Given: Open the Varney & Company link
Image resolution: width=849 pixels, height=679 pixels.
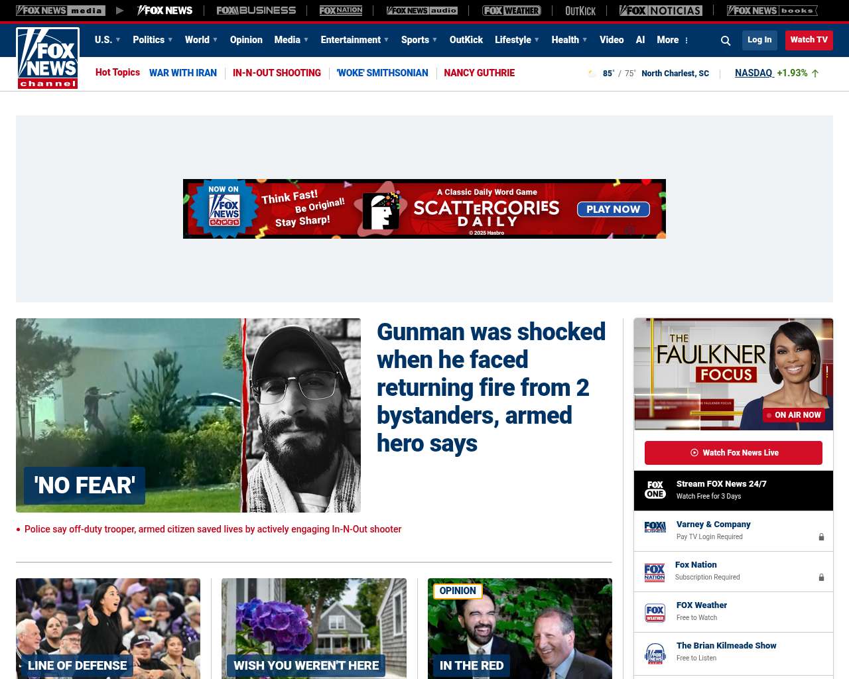Looking at the screenshot, I should (x=714, y=525).
